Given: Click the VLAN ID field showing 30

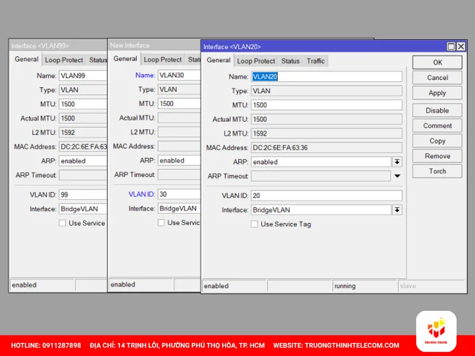Looking at the screenshot, I should tap(179, 194).
